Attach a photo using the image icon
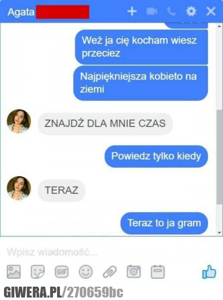This screenshot has height=300, width=223. [13, 272]
